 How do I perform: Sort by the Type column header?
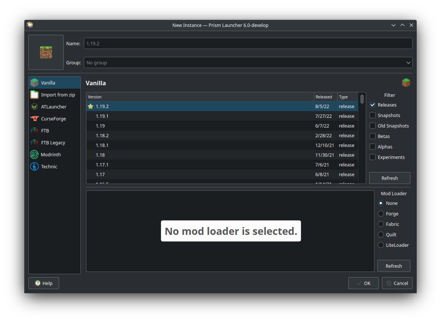coord(348,97)
